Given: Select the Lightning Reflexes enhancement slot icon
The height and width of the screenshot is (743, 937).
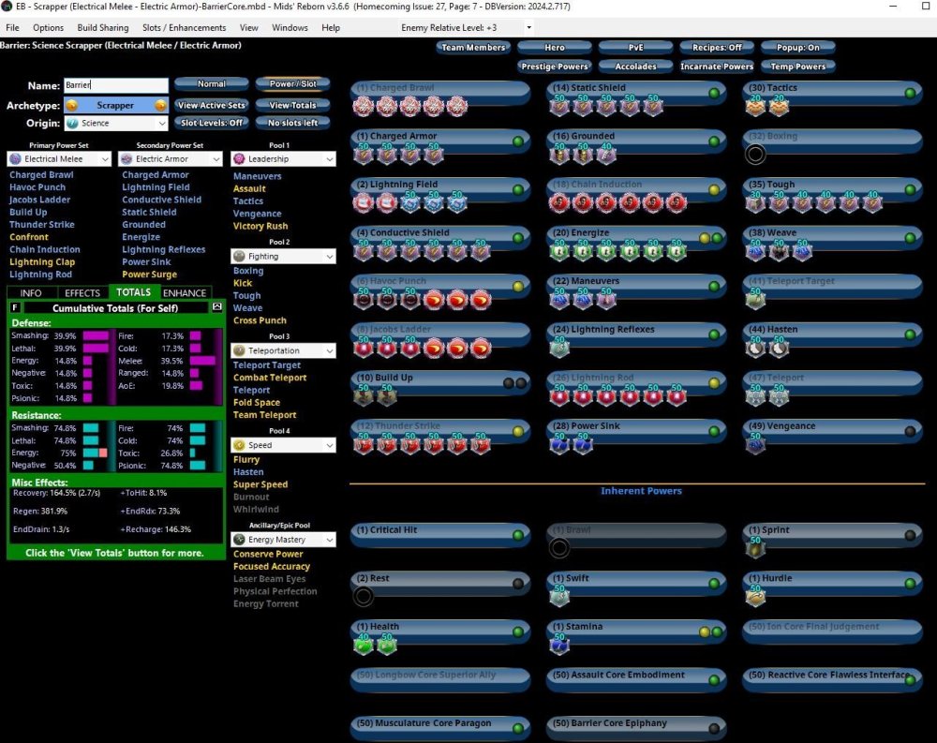Looking at the screenshot, I should 559,348.
